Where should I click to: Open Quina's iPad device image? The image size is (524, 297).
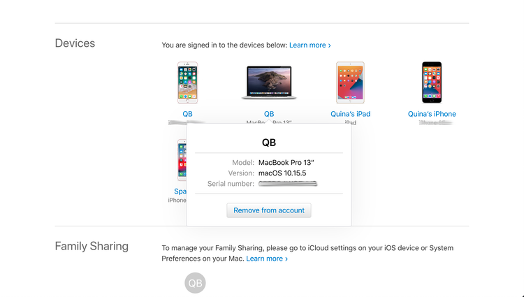coord(350,83)
